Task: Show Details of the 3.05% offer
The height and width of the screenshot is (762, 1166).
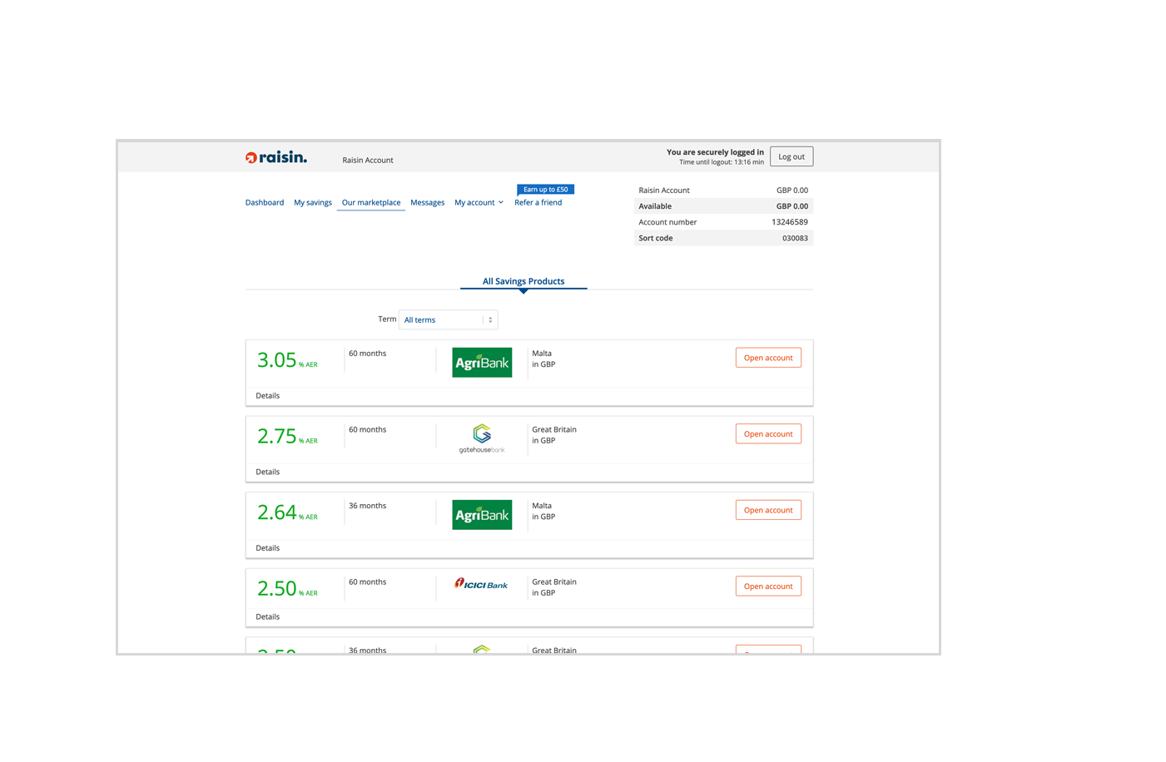Action: click(268, 396)
